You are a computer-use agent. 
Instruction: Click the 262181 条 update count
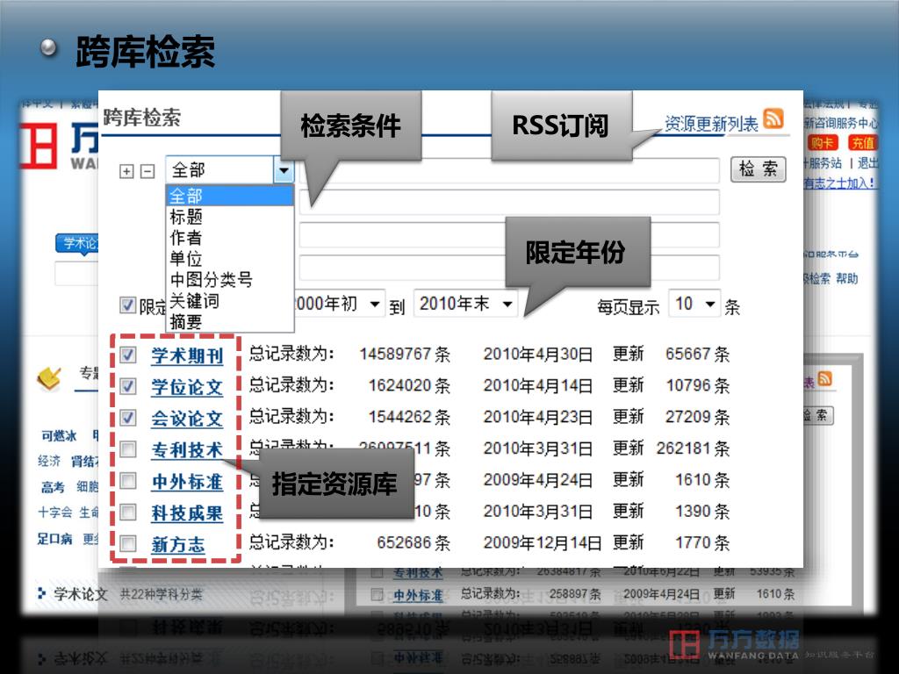(694, 448)
